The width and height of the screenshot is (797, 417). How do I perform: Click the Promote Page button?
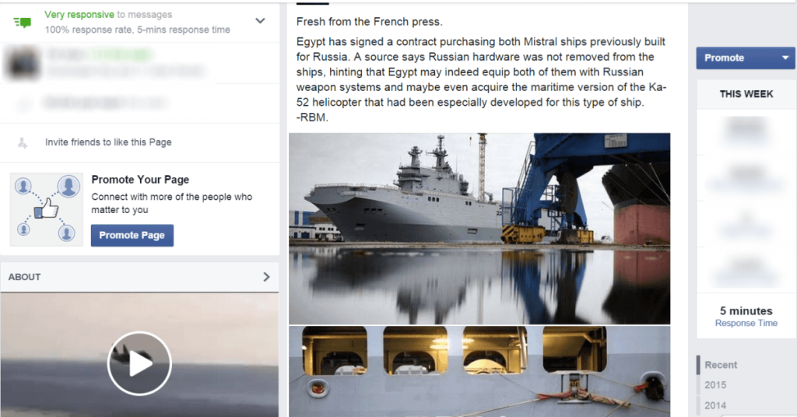[132, 235]
